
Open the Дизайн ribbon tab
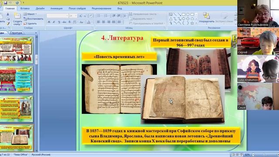tap(40, 8)
